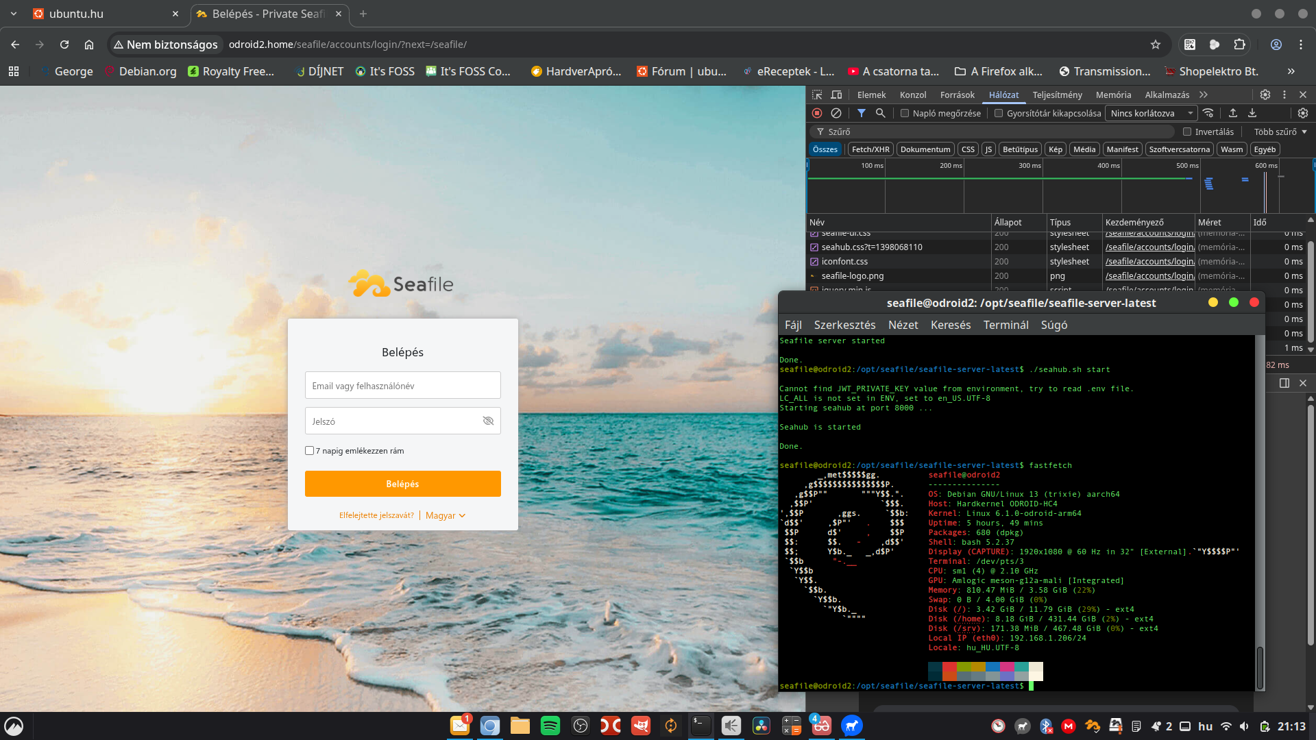Expand the 'Több szűrő' dropdown
The height and width of the screenshot is (740, 1316).
(1280, 132)
